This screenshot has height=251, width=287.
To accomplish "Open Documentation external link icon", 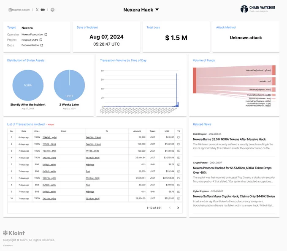I will (42, 45).
